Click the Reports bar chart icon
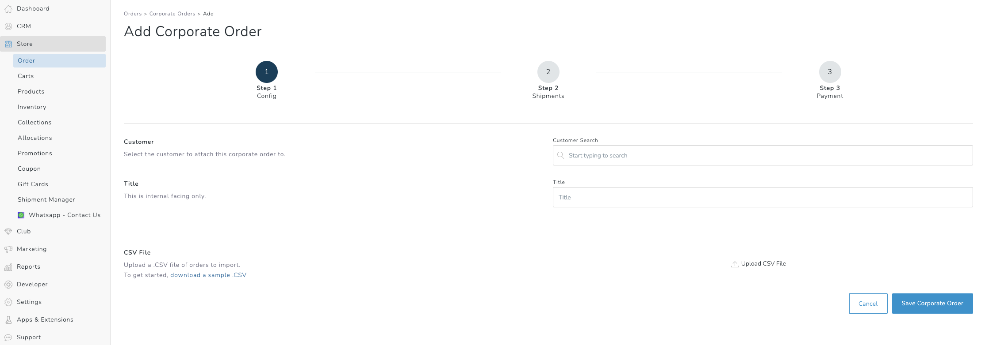 [x=8, y=267]
